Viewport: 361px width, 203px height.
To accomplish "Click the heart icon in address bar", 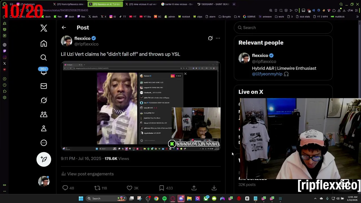I will coord(296,10).
